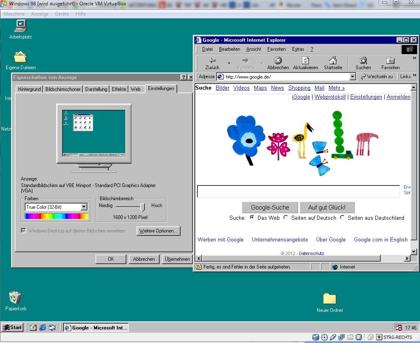Open the Farben True Color dropdown
420x343 pixels.
click(x=84, y=207)
